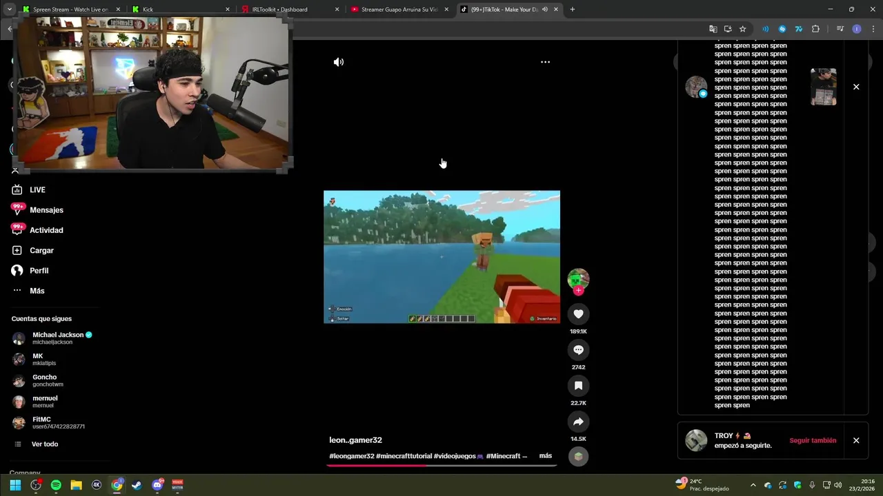The width and height of the screenshot is (883, 496).
Task: Open the Chrome three-dot menu
Action: (873, 29)
